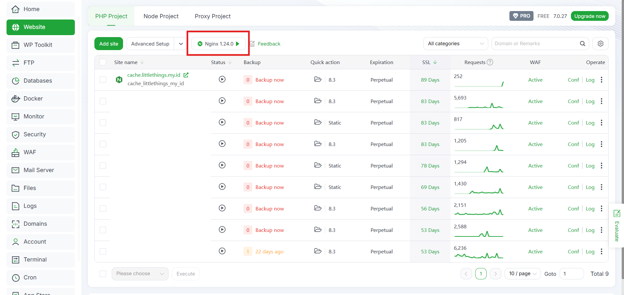Screen dimensions: 624x295
Task: Click the Mail Server envelope icon
Action: click(x=15, y=170)
